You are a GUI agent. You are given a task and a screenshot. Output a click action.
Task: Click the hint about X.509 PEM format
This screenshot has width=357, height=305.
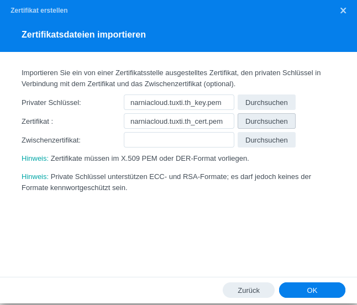pos(135,159)
